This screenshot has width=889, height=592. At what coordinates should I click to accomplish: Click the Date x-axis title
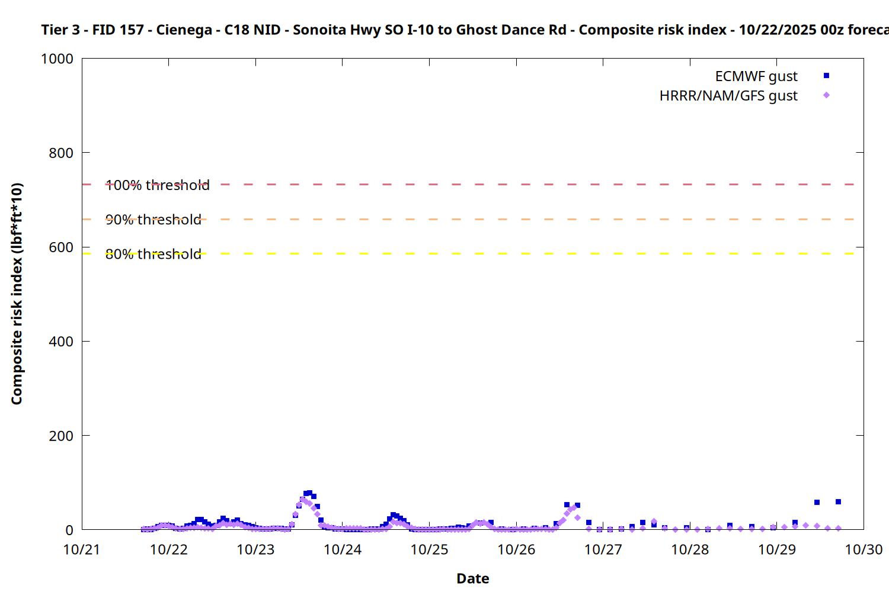(472, 578)
